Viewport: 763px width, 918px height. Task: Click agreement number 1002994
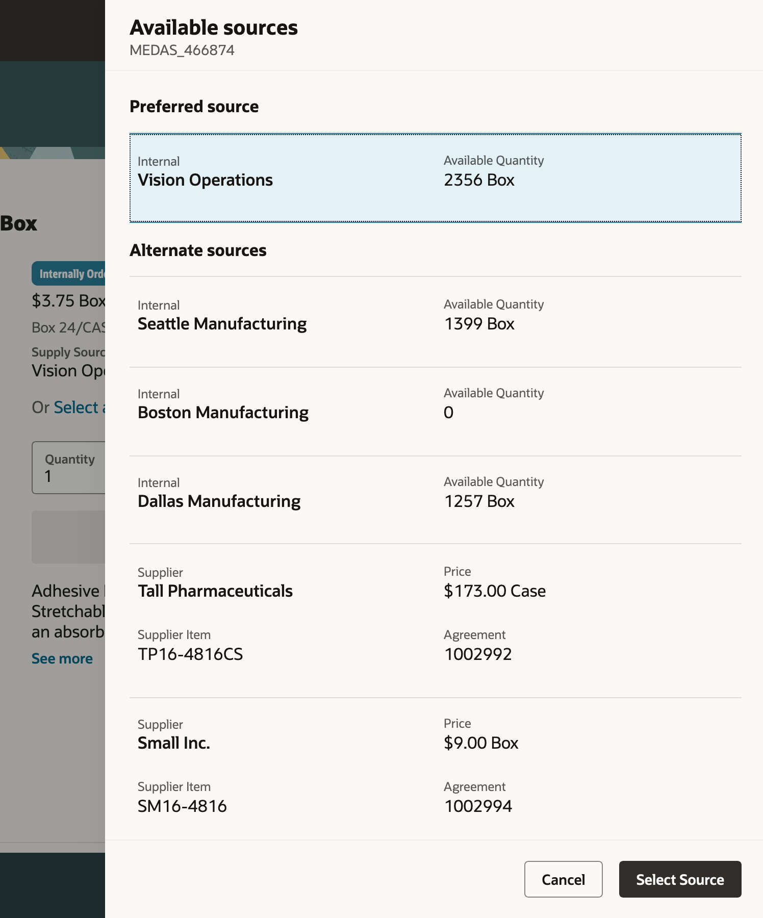click(x=478, y=806)
